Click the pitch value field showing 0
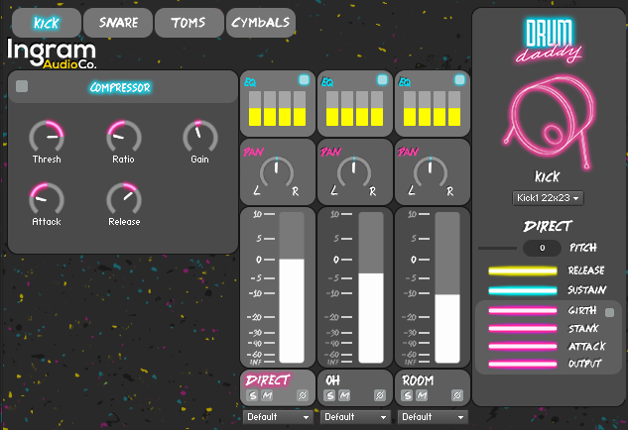The width and height of the screenshot is (628, 430). [x=542, y=248]
